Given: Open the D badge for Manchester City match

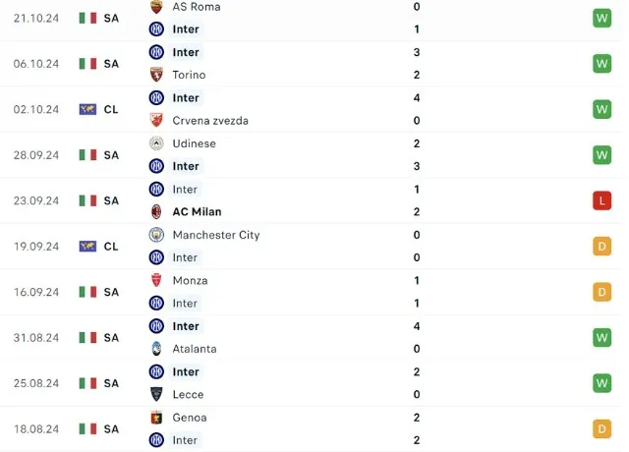Looking at the screenshot, I should pos(601,247).
